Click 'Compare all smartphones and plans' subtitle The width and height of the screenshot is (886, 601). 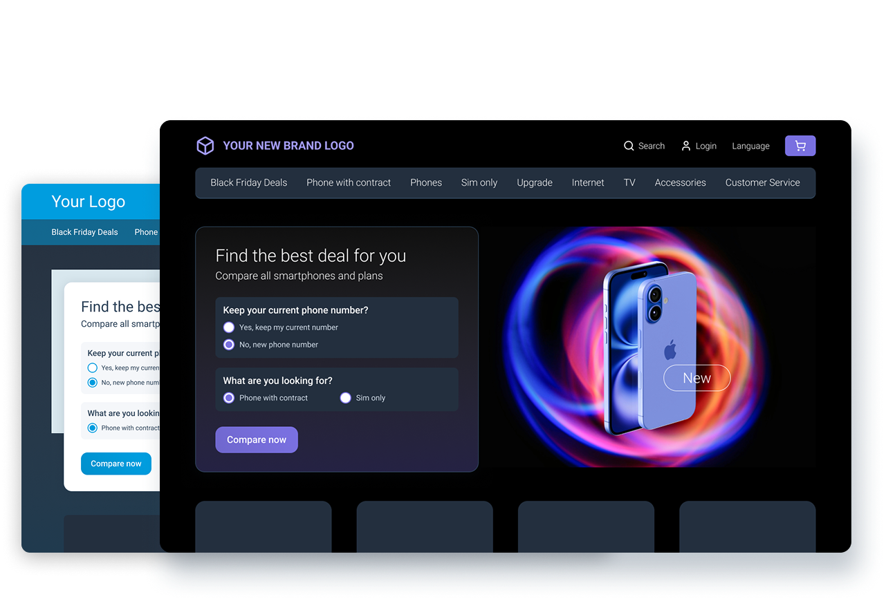pyautogui.click(x=299, y=276)
